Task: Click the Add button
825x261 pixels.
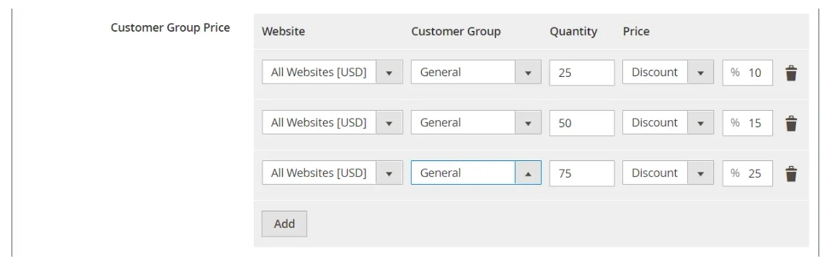Action: coord(284,224)
